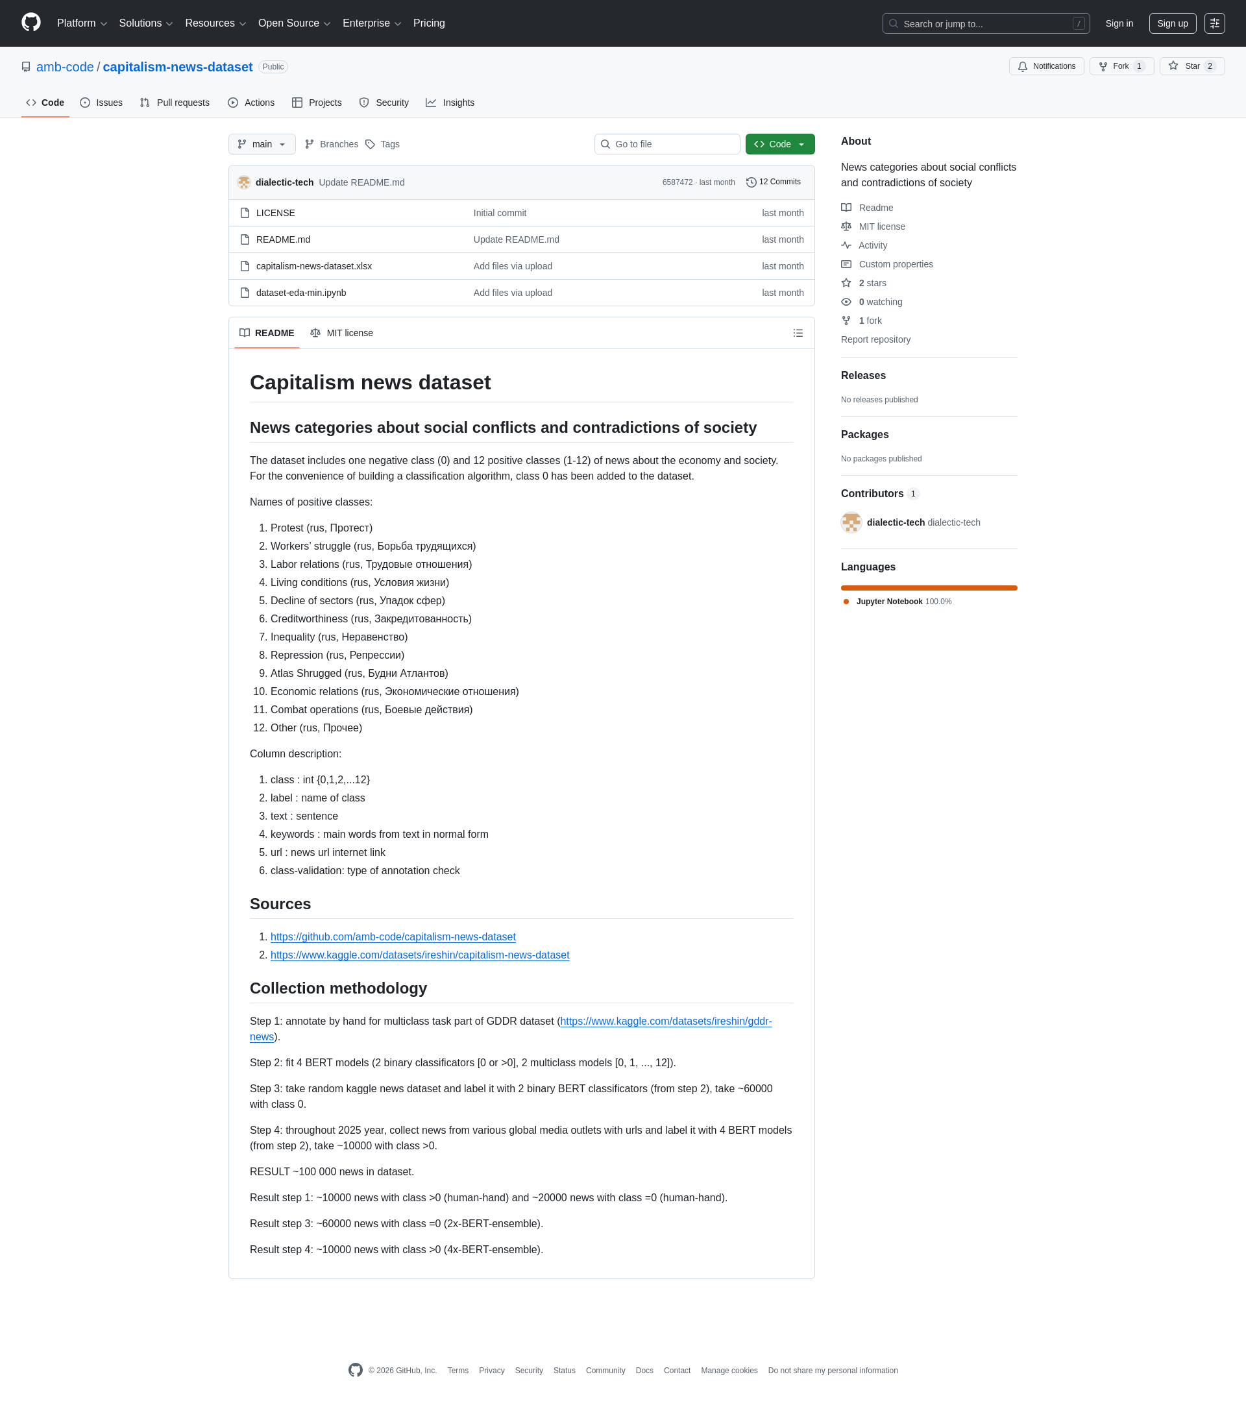Click the Notifications bell button

tap(1046, 66)
